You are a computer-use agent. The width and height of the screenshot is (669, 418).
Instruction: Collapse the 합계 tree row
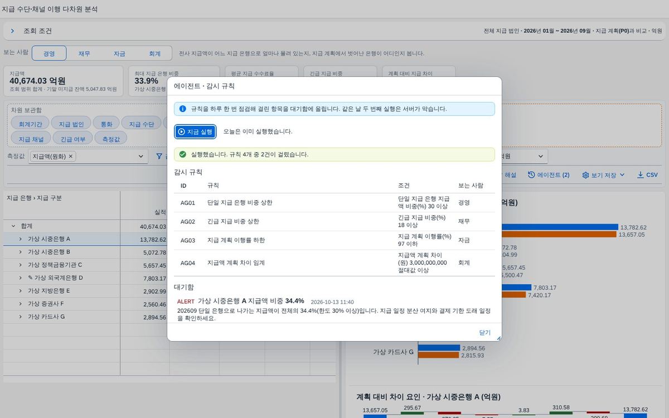[x=13, y=226]
